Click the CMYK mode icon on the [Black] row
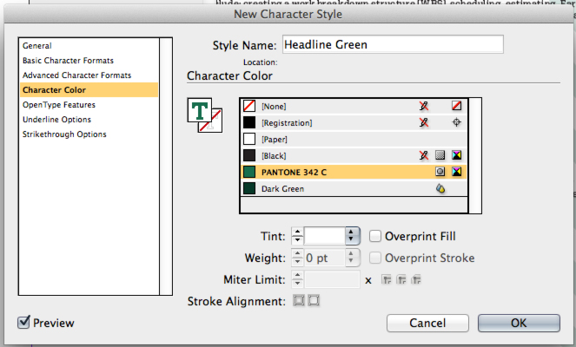 (457, 155)
